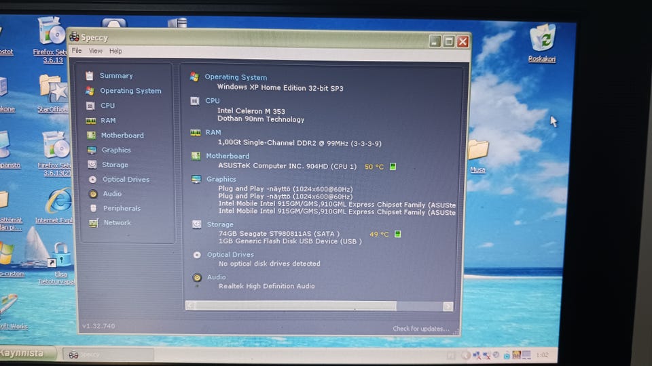Select the Realtek High Definition Audio text
Image resolution: width=652 pixels, height=366 pixels.
266,286
